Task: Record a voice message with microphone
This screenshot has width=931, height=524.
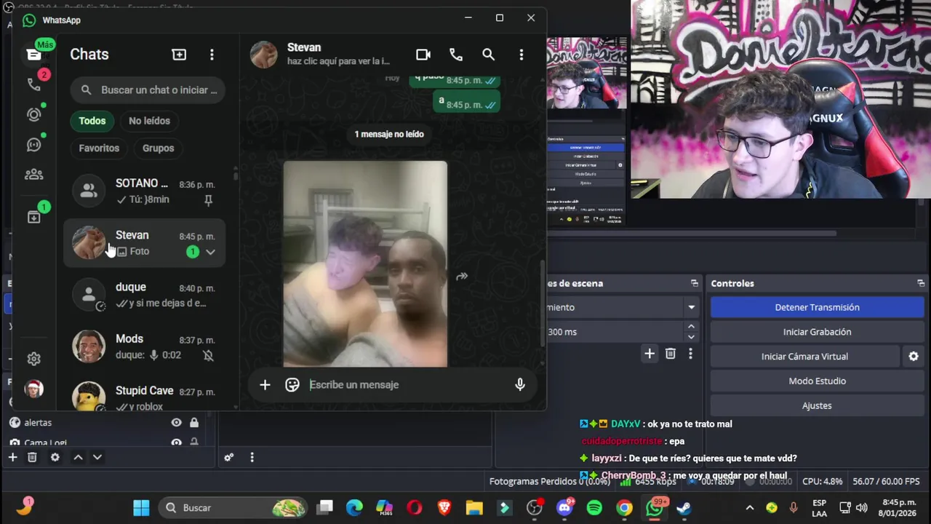Action: click(x=520, y=385)
